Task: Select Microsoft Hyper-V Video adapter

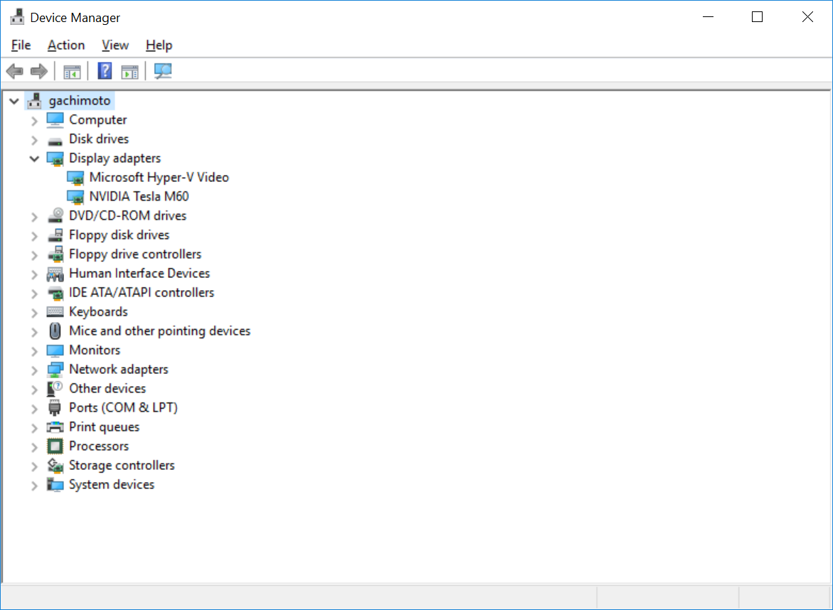Action: pos(159,178)
